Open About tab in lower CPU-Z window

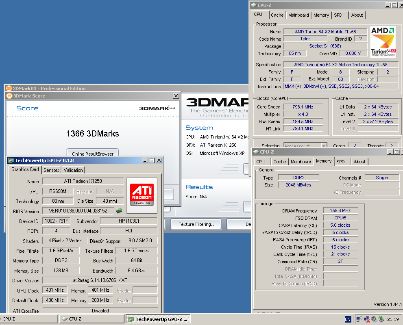(x=359, y=162)
